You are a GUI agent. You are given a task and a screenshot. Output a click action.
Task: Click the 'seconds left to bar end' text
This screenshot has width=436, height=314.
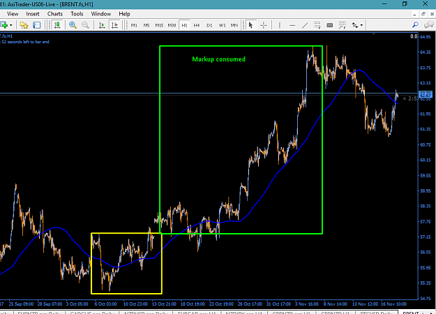tap(28, 42)
